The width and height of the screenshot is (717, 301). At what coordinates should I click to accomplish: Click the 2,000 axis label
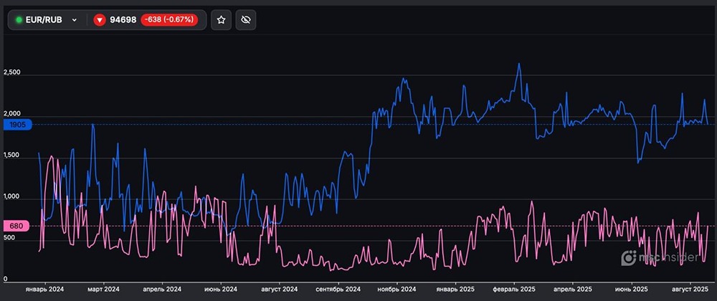[11, 114]
